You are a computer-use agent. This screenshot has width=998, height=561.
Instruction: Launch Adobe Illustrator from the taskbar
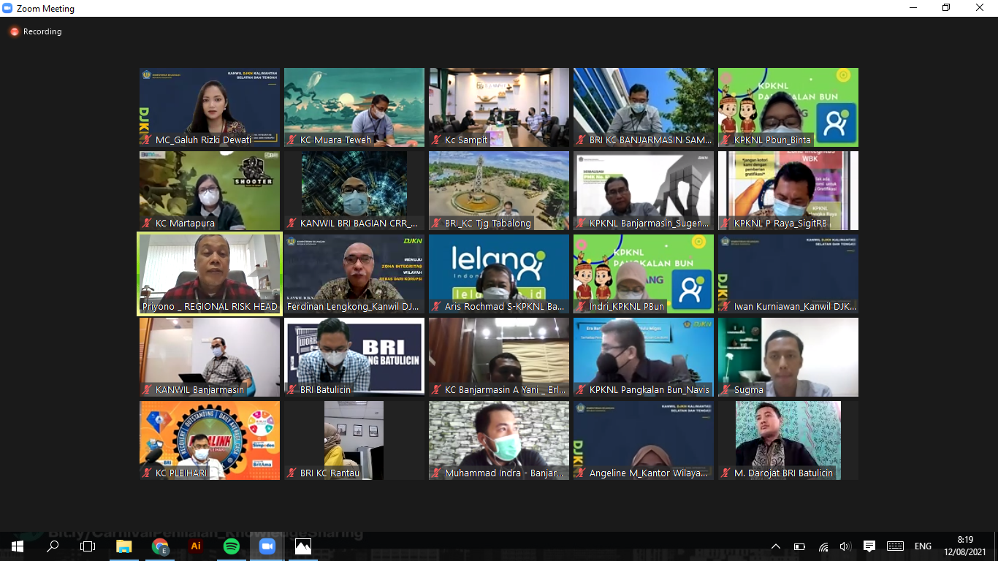195,546
